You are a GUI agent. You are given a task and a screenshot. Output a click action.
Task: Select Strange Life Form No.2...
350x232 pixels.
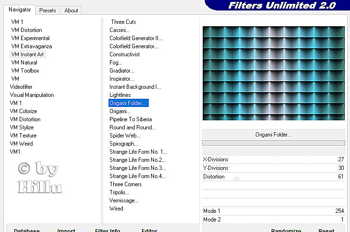pyautogui.click(x=138, y=160)
